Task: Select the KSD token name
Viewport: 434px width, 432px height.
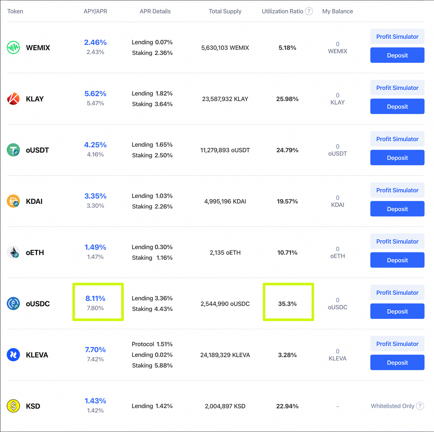Action: 33,406
